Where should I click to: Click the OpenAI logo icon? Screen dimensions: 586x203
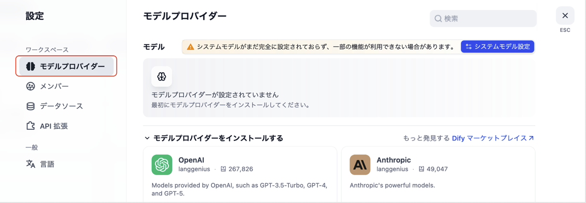[x=162, y=165]
